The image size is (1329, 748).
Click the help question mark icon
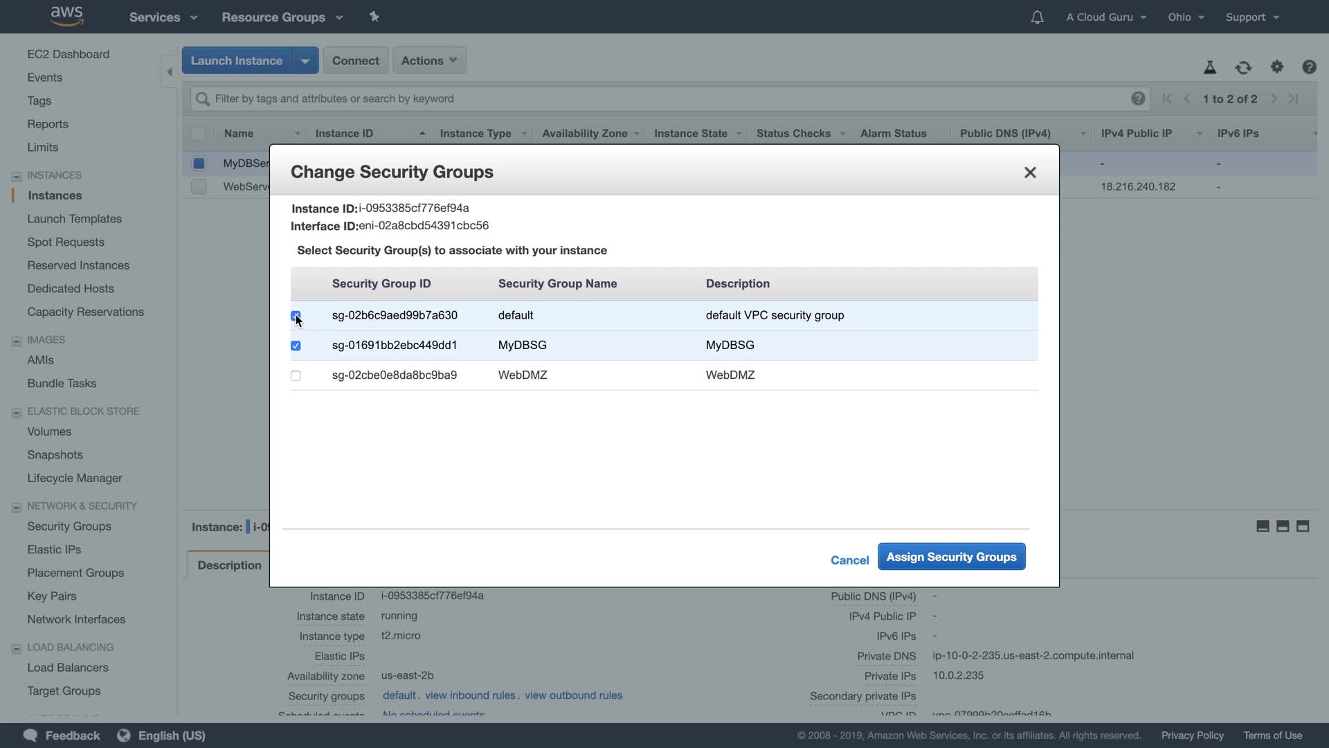pos(1308,67)
